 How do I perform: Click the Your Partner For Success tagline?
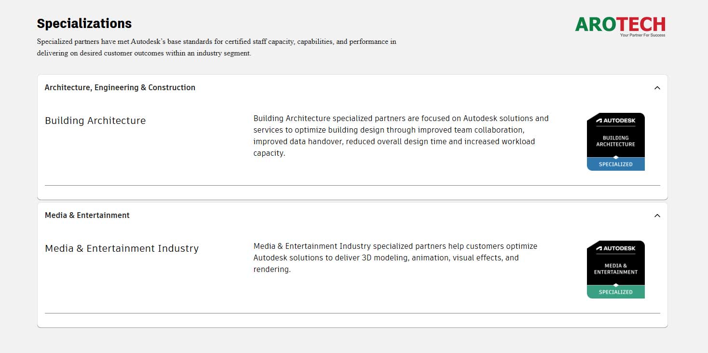point(642,35)
